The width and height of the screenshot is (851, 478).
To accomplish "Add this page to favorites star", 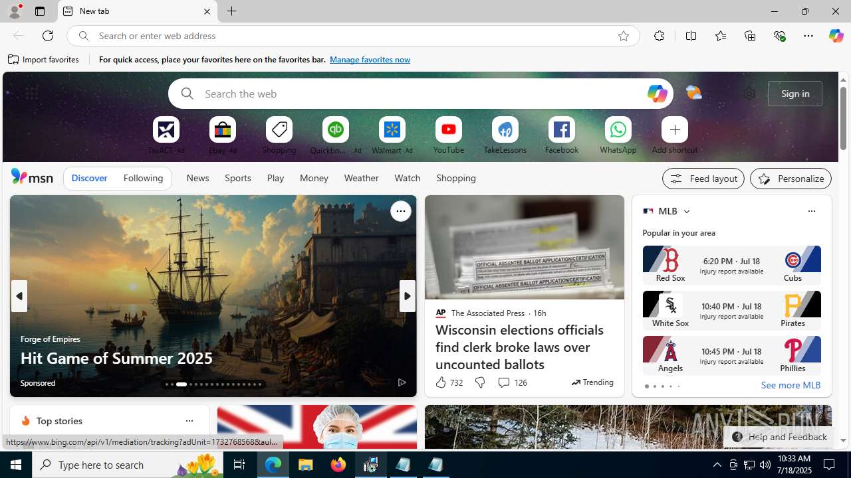I will tap(624, 36).
